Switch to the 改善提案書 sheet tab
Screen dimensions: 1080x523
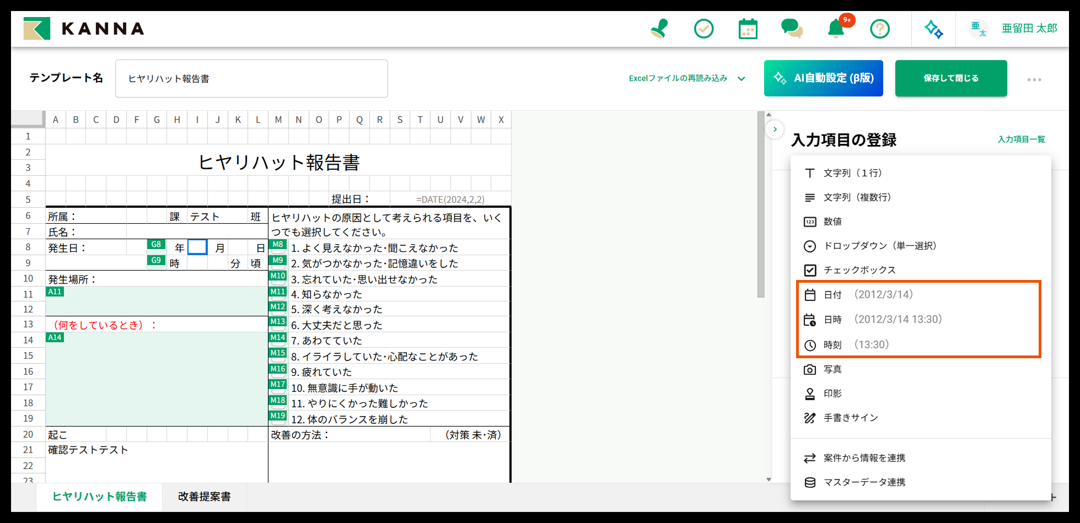[204, 497]
